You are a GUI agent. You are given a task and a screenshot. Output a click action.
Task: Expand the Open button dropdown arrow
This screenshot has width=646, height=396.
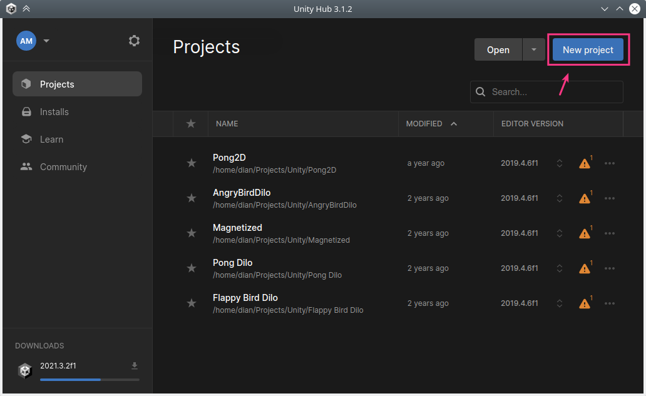point(534,50)
